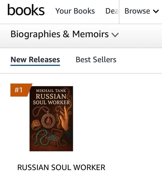This screenshot has height=173, width=162.
Task: Expand the Browse menu
Action: point(137,11)
